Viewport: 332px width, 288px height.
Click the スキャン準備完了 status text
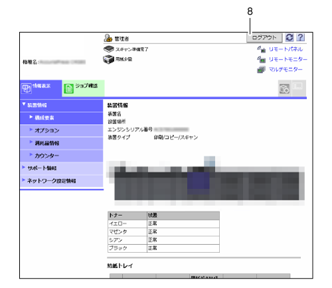click(x=131, y=49)
